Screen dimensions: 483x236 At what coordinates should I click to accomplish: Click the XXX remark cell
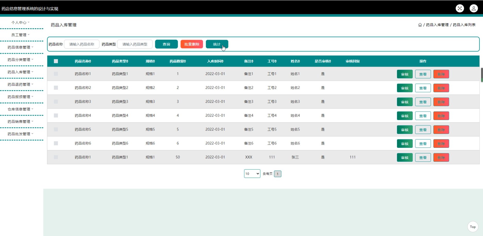point(249,157)
